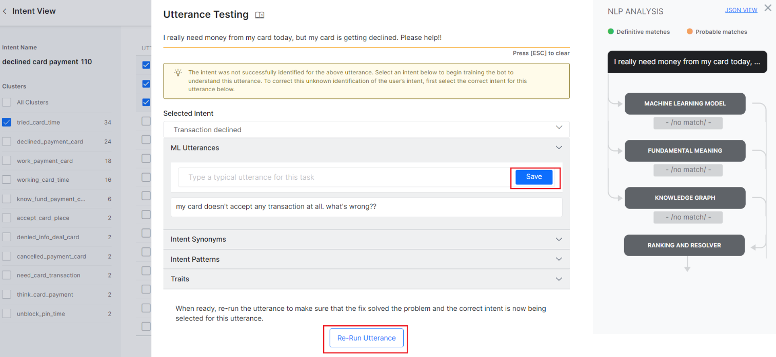Open the JSON View link
Screen dimensions: 776x357
coord(741,10)
